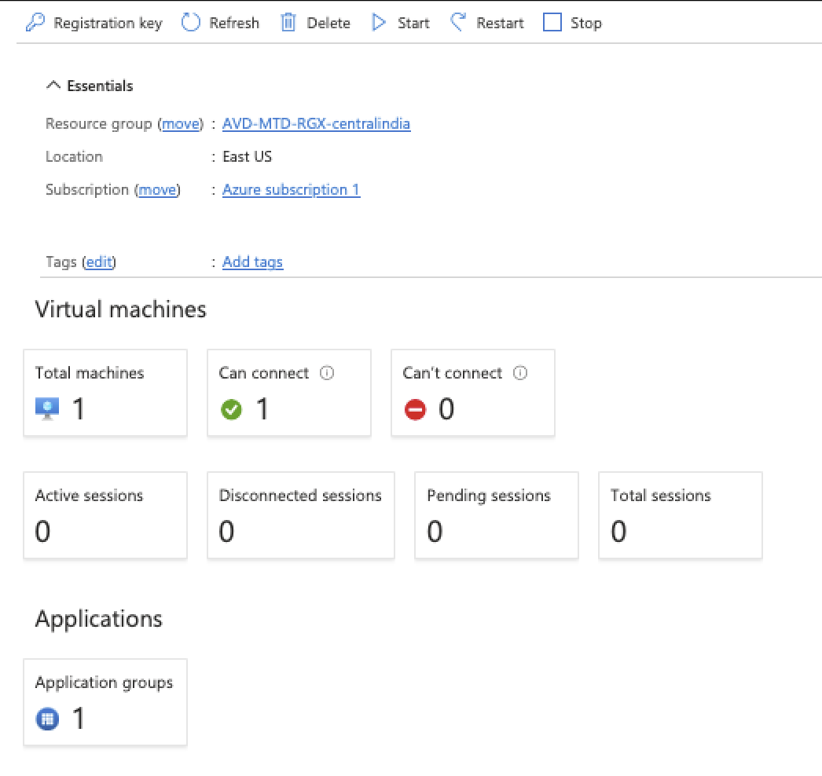Viewport: 822px width, 776px height.
Task: Click the info icon next to Can't connect
Action: tap(520, 373)
